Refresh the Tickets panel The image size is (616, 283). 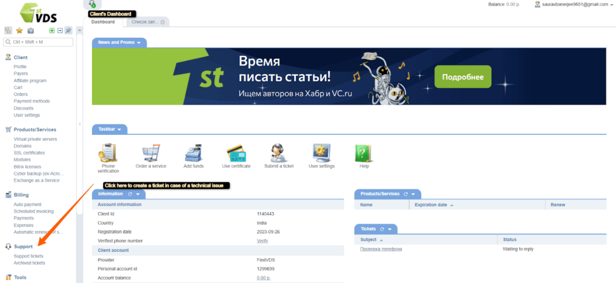(382, 229)
